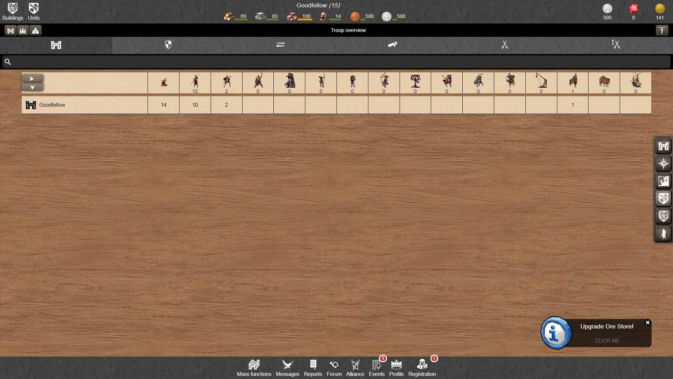Select the shield defense tab
The height and width of the screenshot is (379, 673).
(x=168, y=45)
